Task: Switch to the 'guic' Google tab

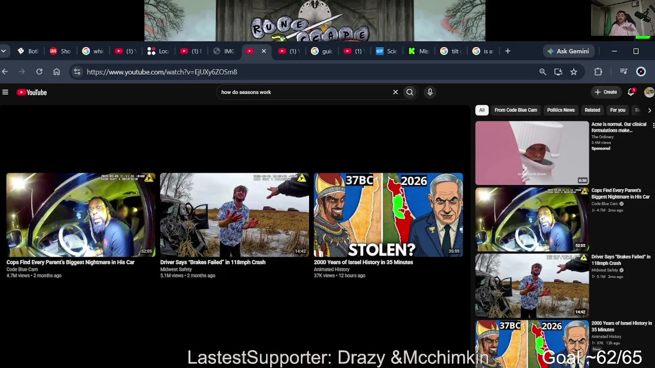Action: click(x=321, y=51)
